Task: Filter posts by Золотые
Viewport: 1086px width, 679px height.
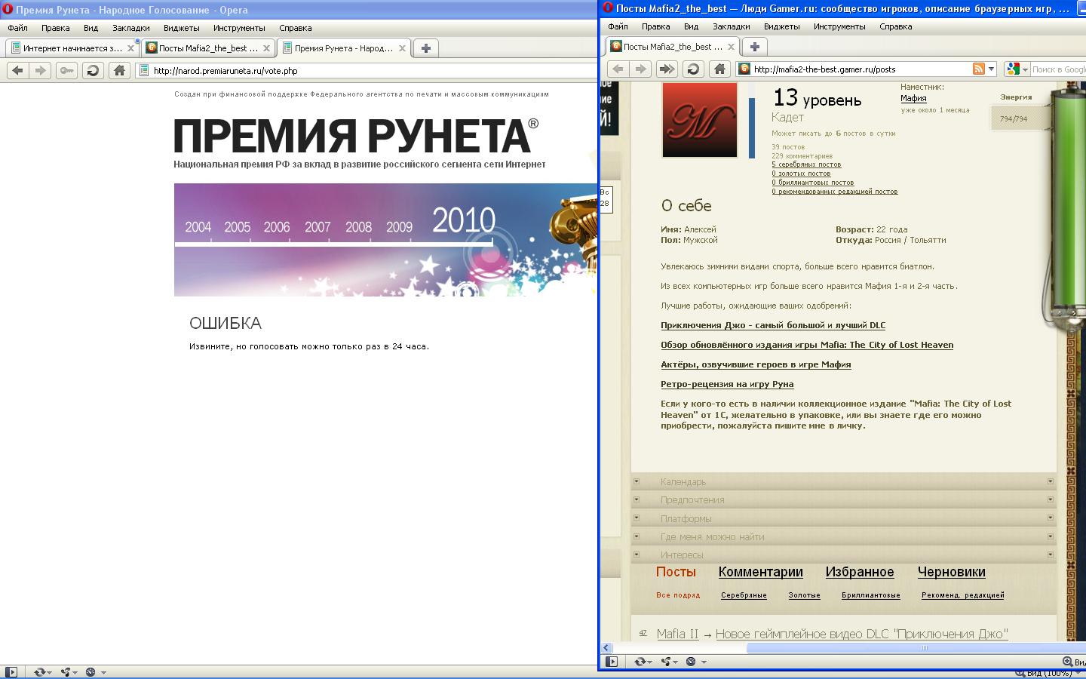Action: pos(804,595)
